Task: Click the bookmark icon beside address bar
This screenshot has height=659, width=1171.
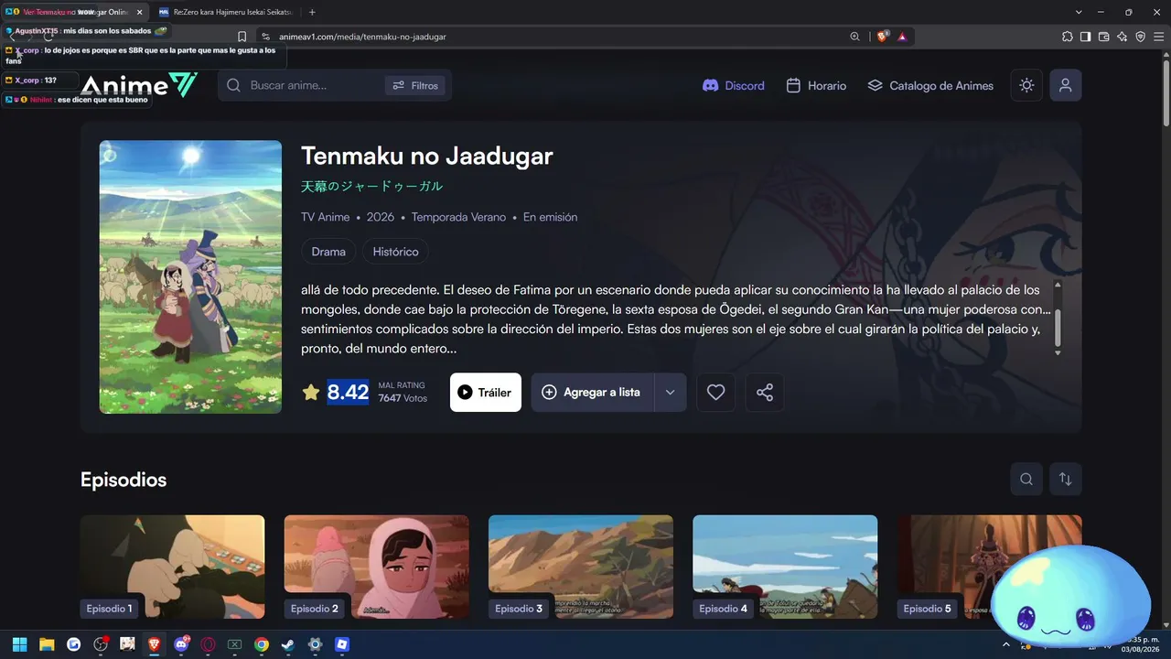Action: pyautogui.click(x=242, y=37)
